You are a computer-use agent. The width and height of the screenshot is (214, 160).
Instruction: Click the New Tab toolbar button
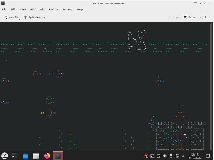click(x=11, y=17)
